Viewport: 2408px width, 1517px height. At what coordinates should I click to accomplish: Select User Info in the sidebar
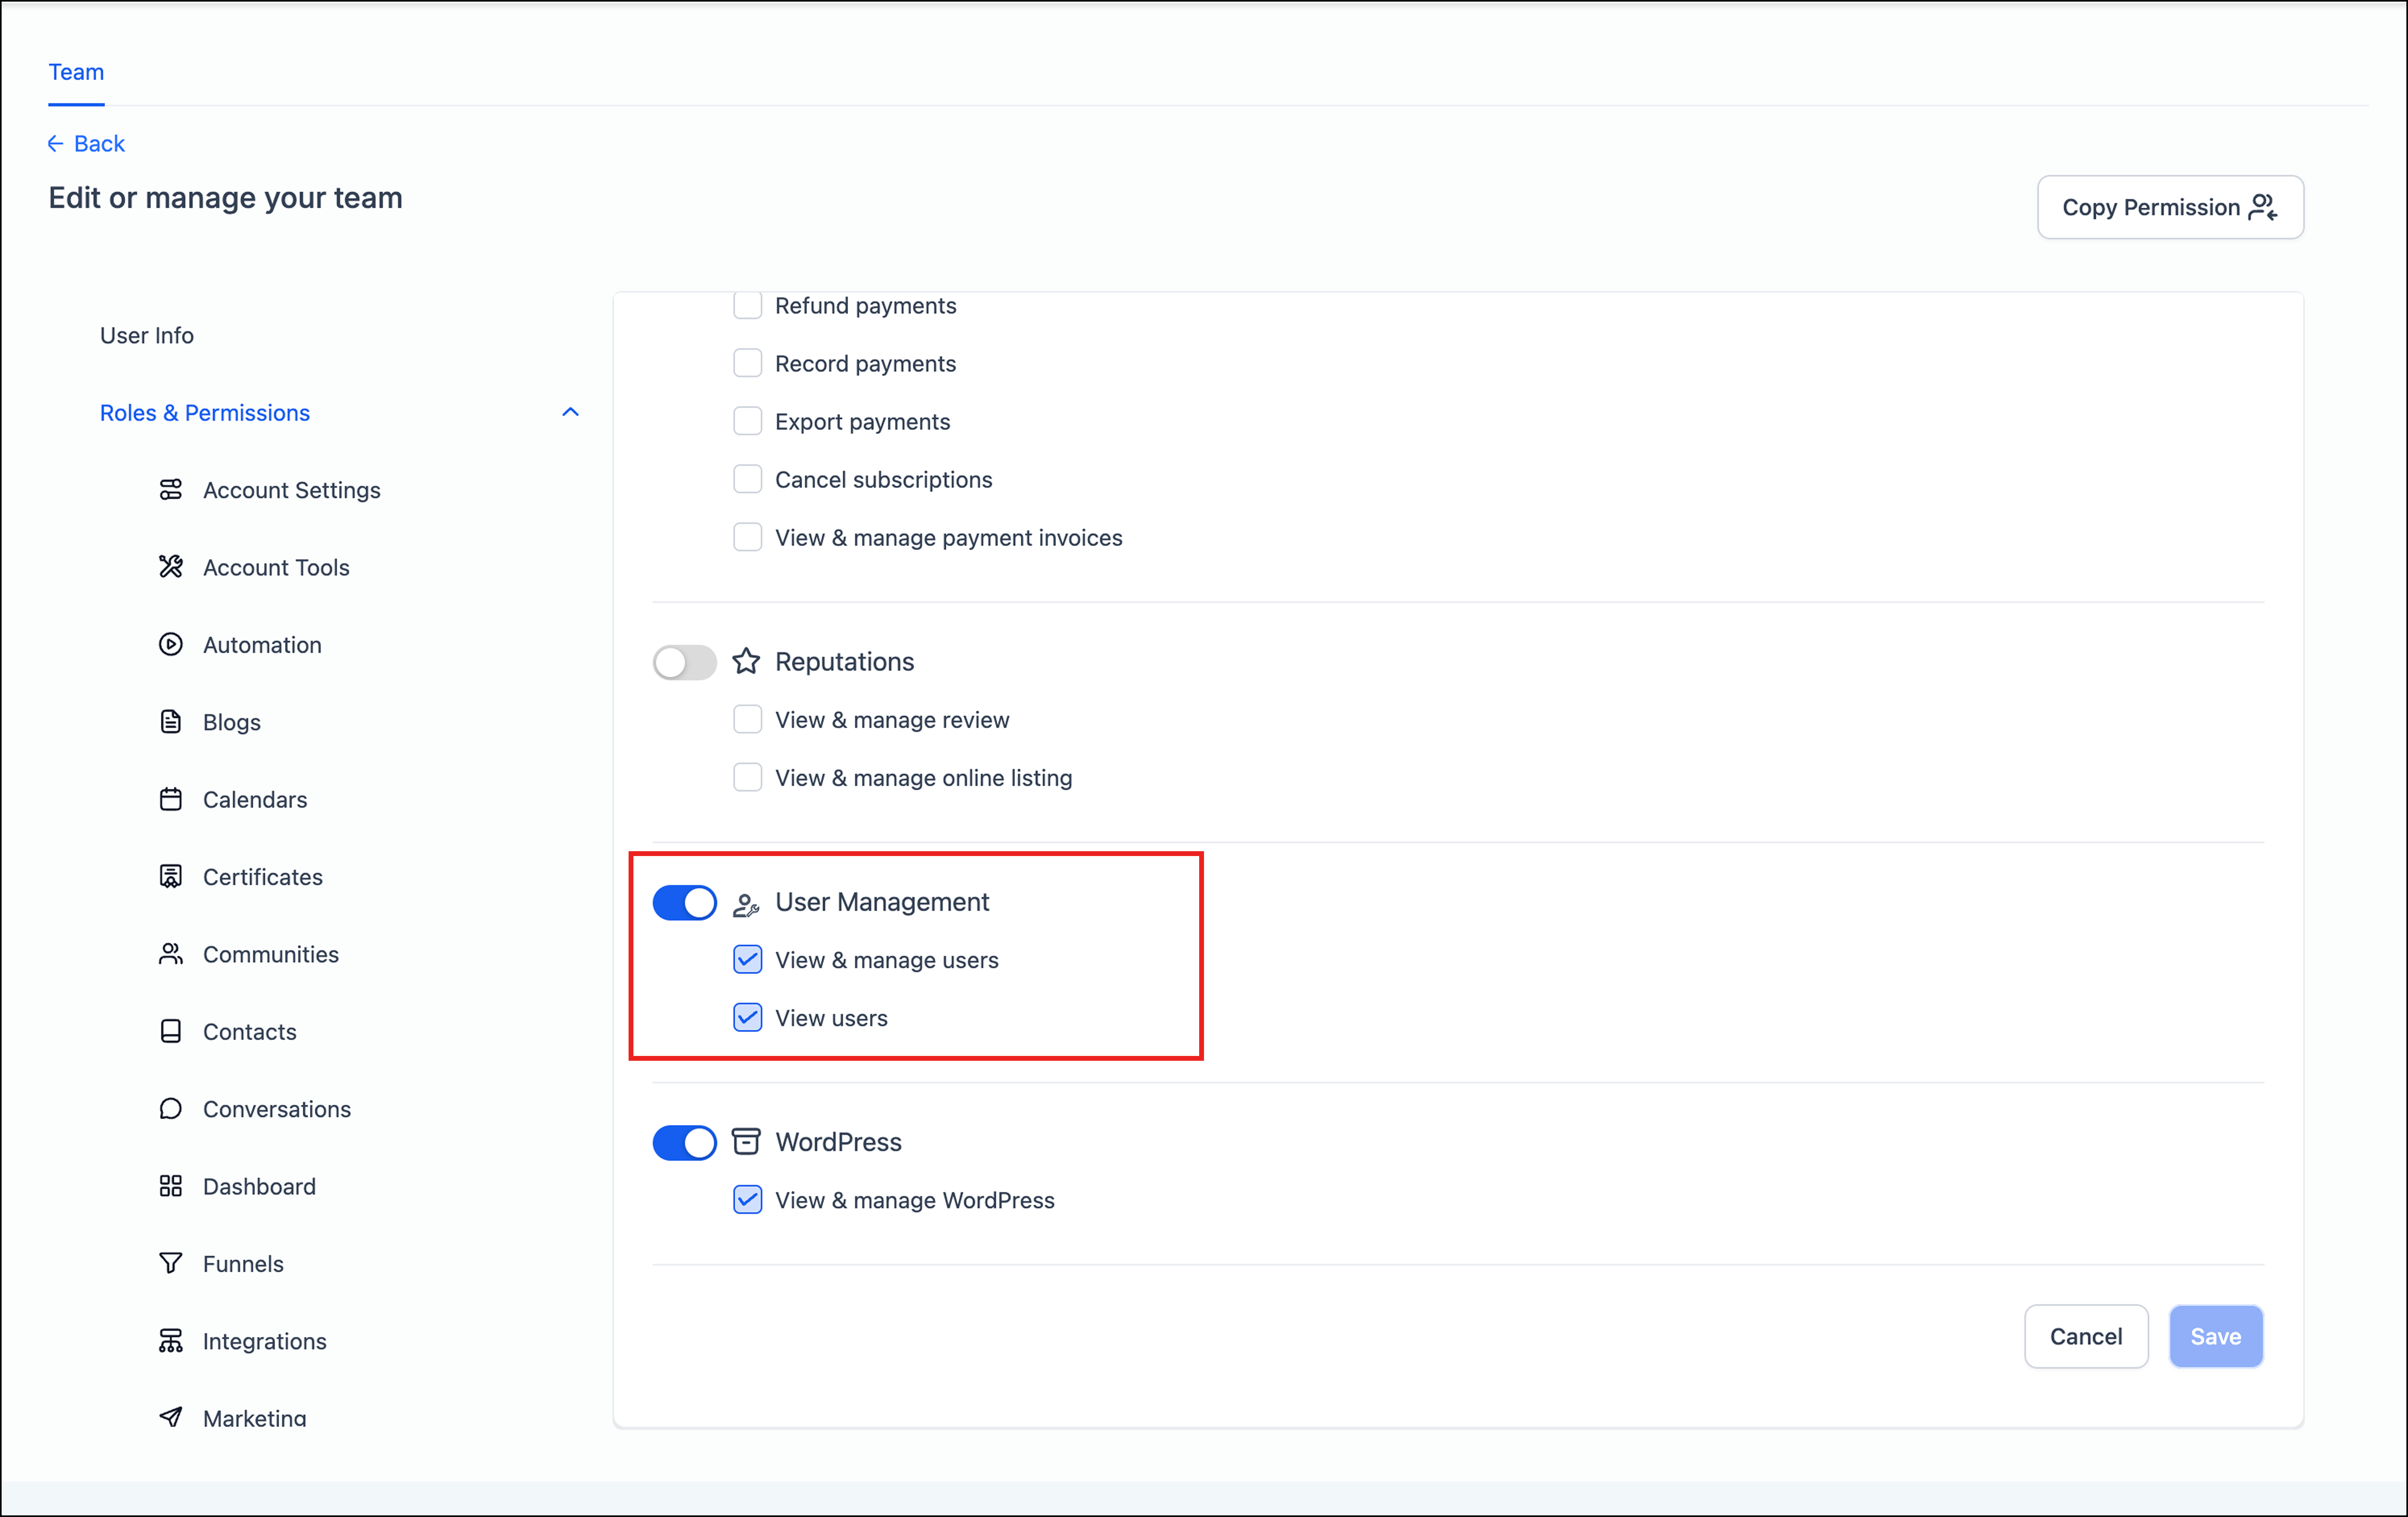(x=147, y=335)
